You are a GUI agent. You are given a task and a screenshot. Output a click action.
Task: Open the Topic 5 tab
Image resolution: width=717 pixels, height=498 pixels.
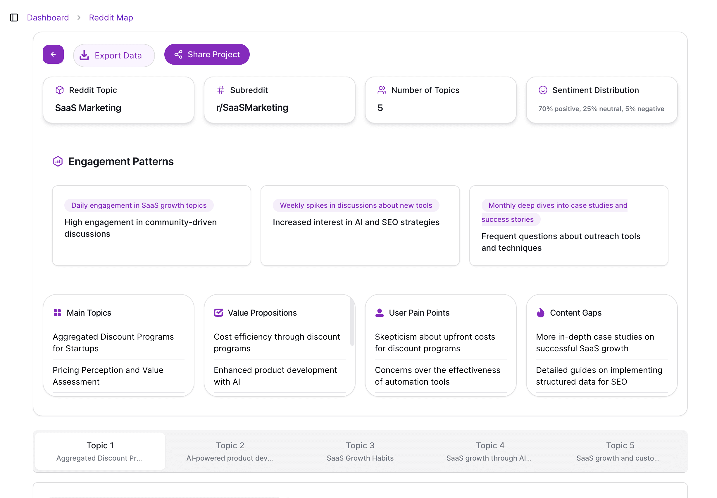click(620, 451)
